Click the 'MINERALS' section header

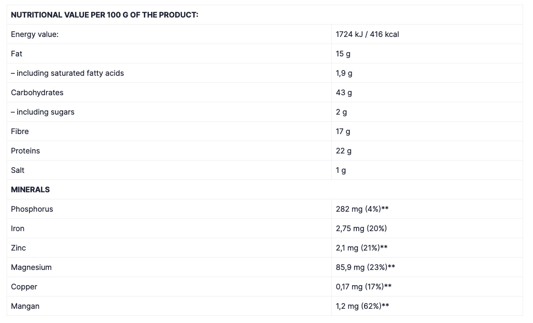pos(30,190)
